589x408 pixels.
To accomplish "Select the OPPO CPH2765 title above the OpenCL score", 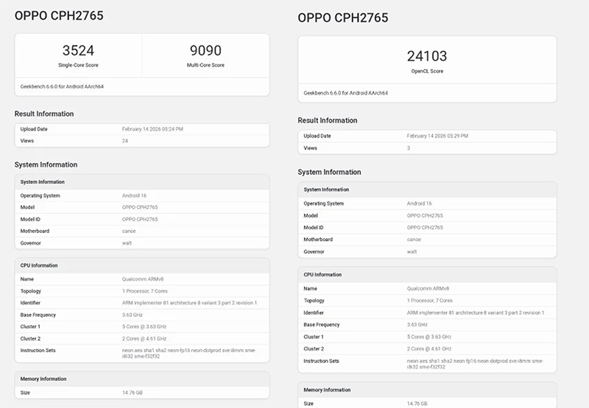I will click(342, 18).
